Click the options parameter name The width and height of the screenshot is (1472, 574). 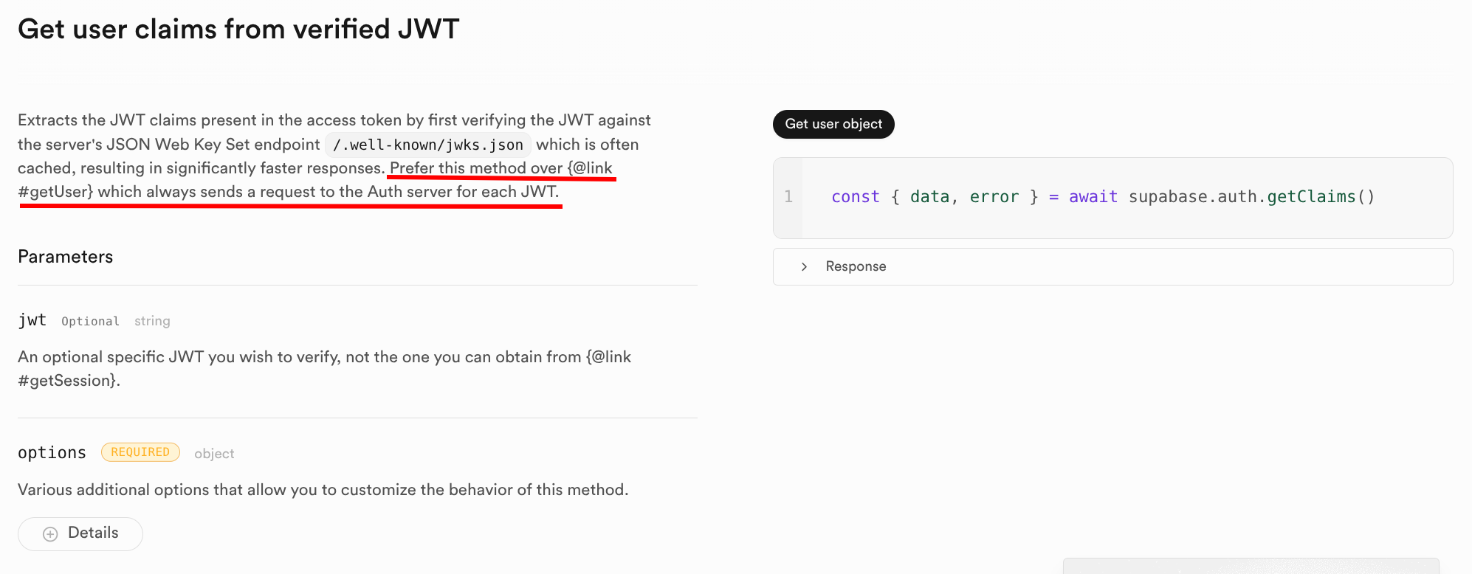(x=52, y=453)
